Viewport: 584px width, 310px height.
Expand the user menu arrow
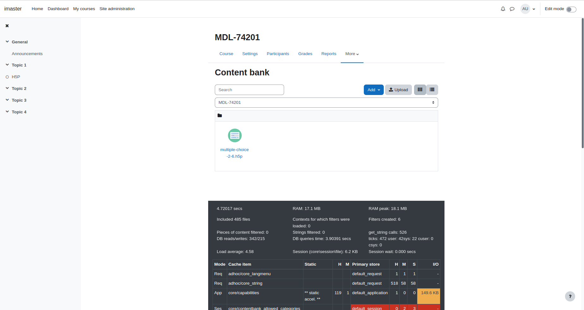[x=534, y=9]
